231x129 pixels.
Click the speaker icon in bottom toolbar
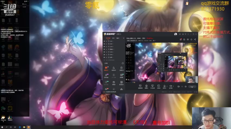171,86
